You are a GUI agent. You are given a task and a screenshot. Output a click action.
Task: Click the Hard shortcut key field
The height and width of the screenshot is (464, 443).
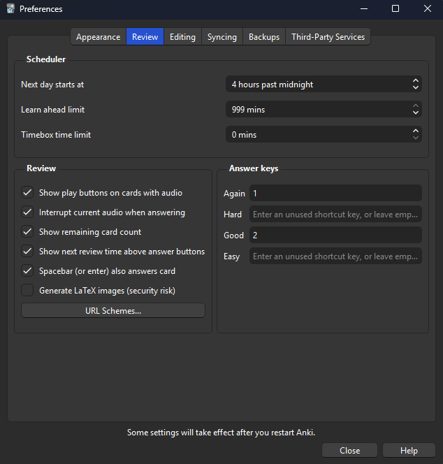pyautogui.click(x=335, y=215)
